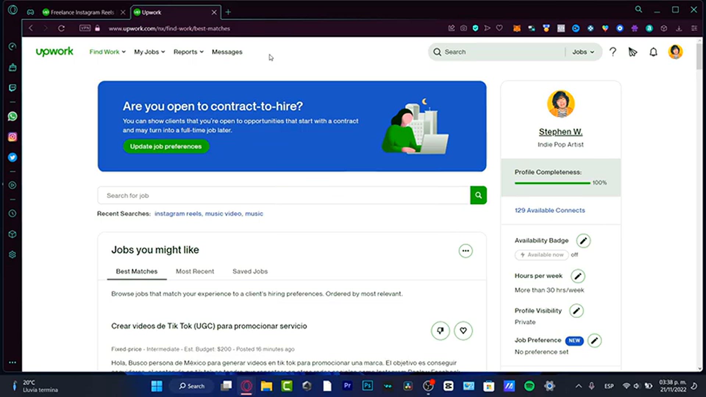Viewport: 706px width, 397px height.
Task: Open Twitter in the Opera sidebar
Action: (x=13, y=157)
